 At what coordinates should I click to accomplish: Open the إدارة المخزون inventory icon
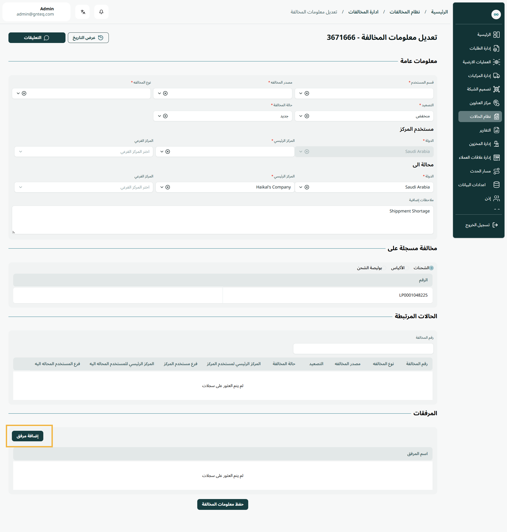pos(496,144)
